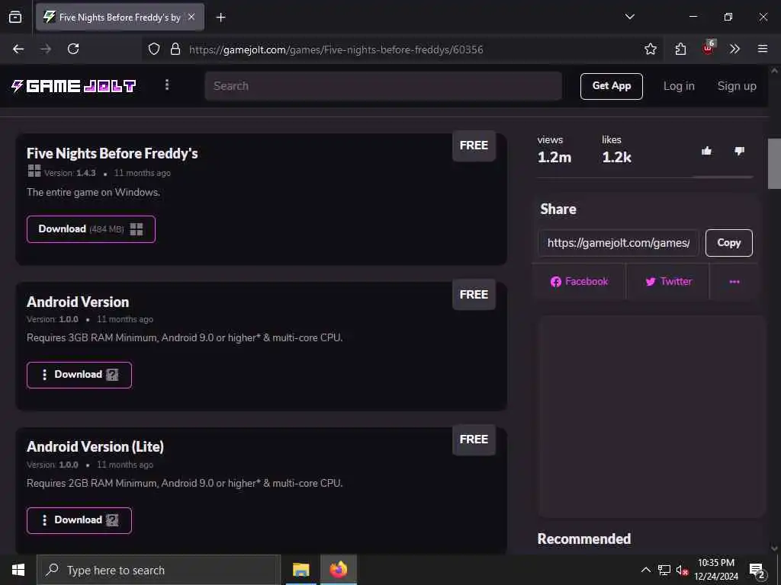Open the Firefox extensions puzzle icon

[x=680, y=49]
